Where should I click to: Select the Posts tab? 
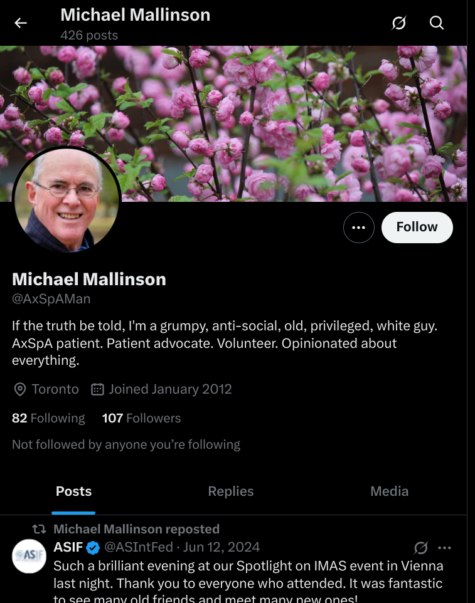pyautogui.click(x=73, y=491)
